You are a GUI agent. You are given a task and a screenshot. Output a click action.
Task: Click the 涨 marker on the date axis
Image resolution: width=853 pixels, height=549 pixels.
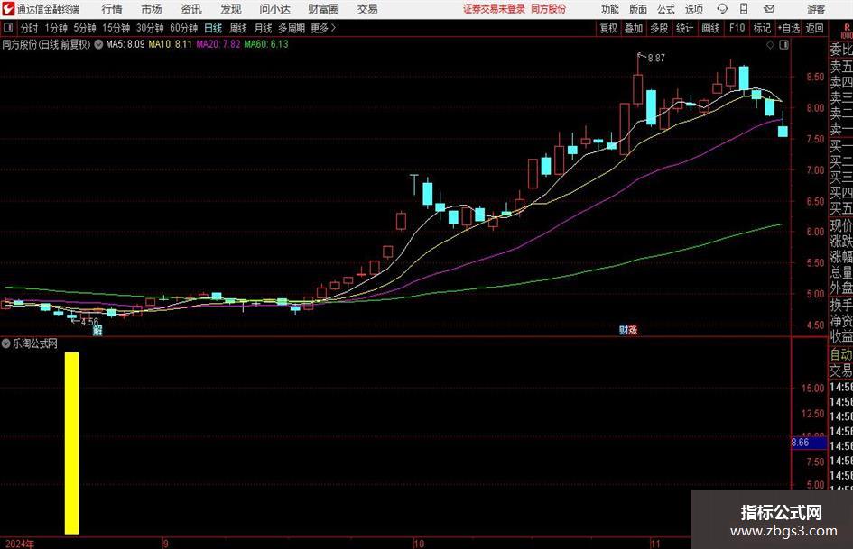633,330
